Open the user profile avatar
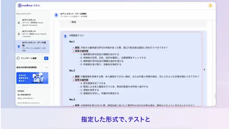229x129 pixels. (210, 5)
